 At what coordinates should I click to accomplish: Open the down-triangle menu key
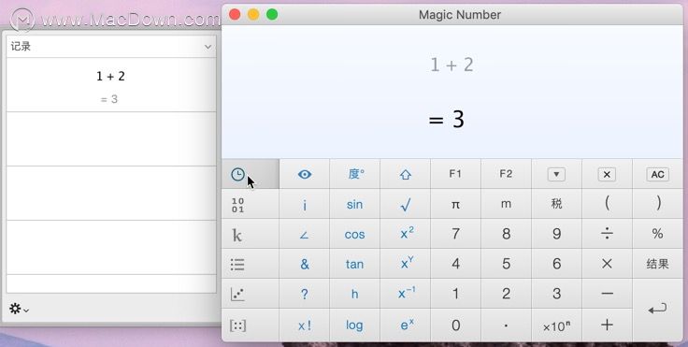point(556,174)
